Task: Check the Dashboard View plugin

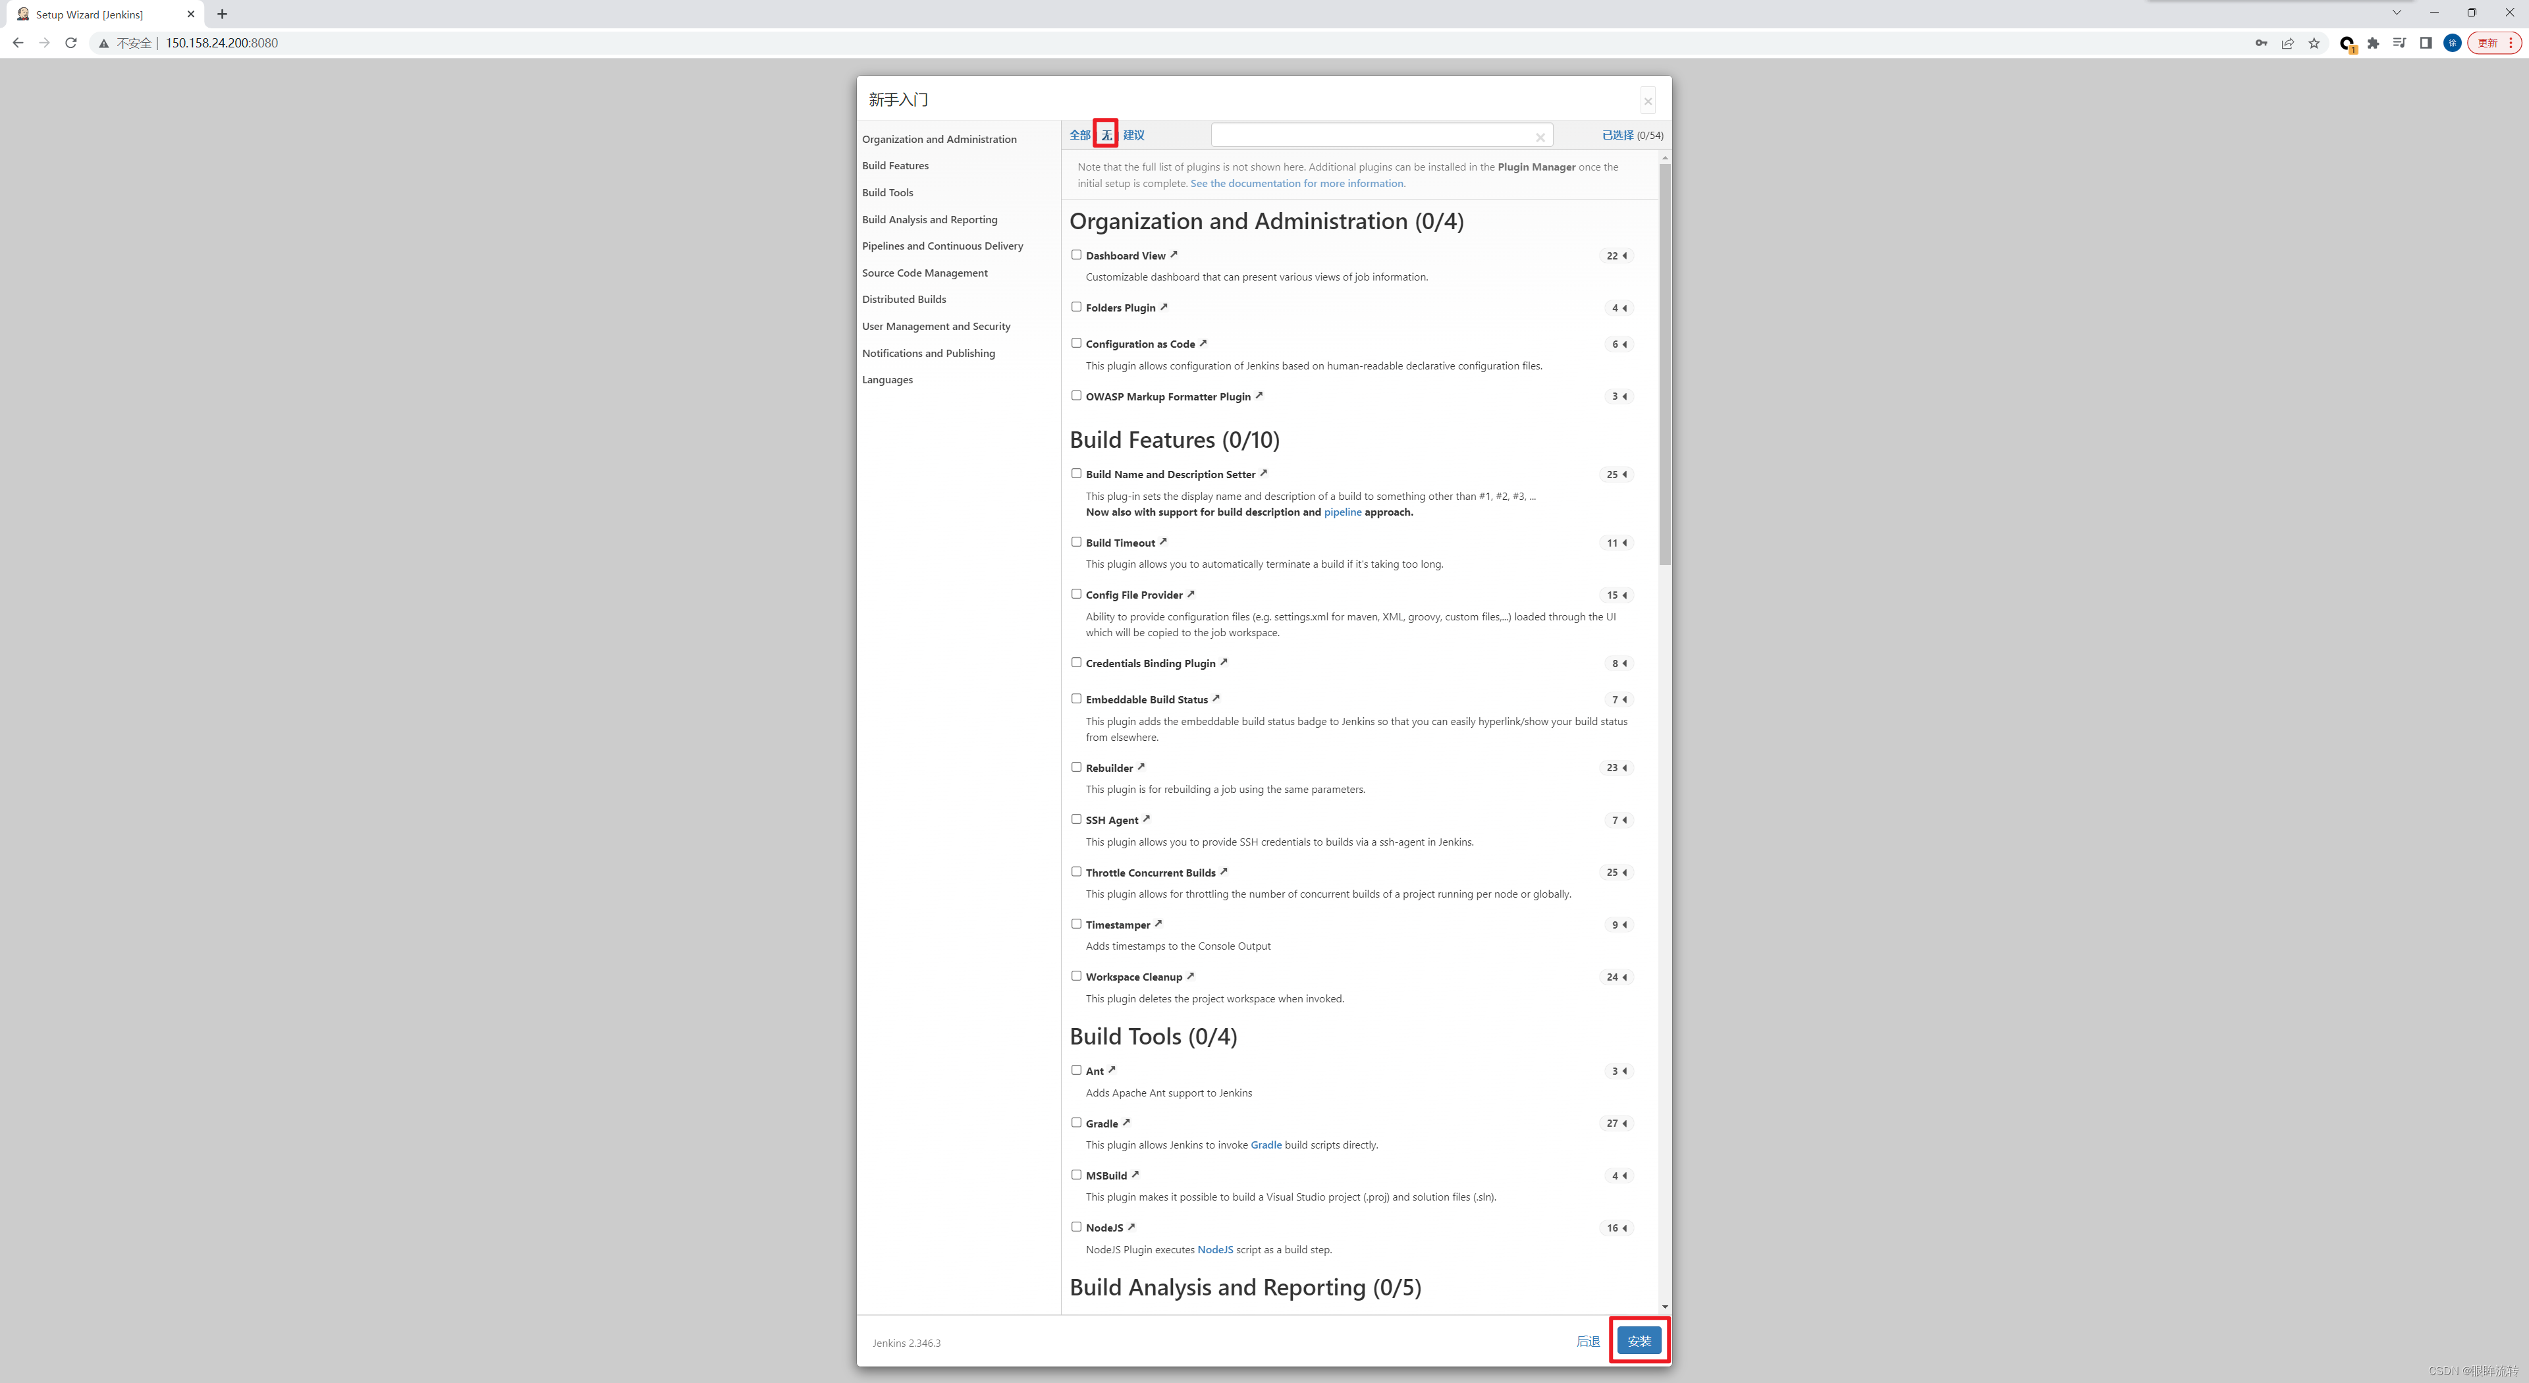Action: pos(1076,254)
